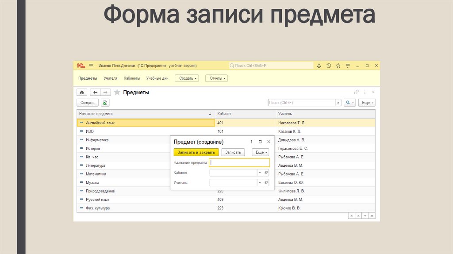Move down one row in list

point(365,216)
